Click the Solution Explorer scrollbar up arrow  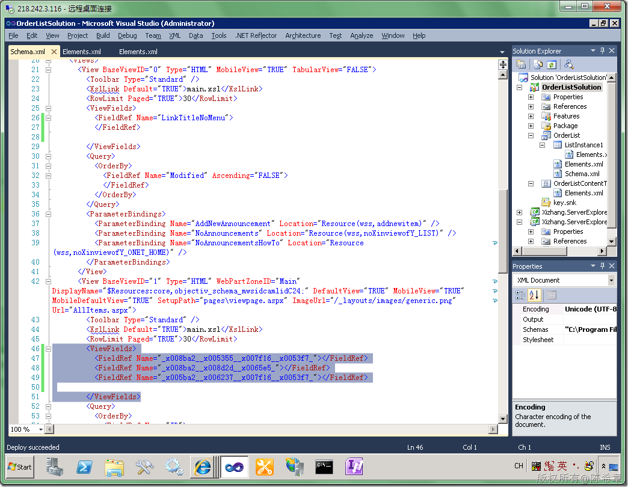612,77
